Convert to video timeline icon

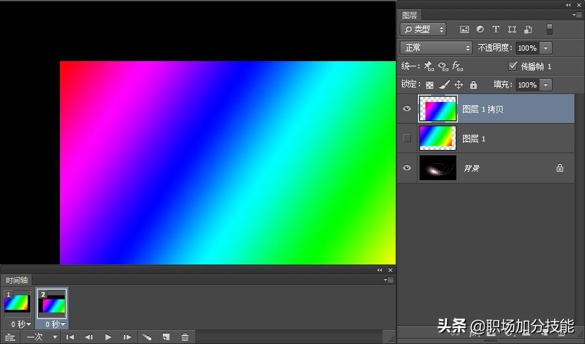(x=10, y=337)
